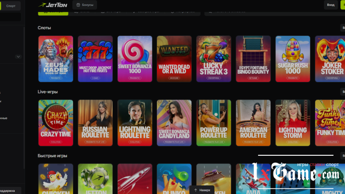Join Russian Roulette live table

click(x=95, y=123)
